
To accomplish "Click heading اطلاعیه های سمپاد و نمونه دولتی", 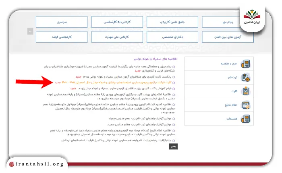I will coord(156,59).
